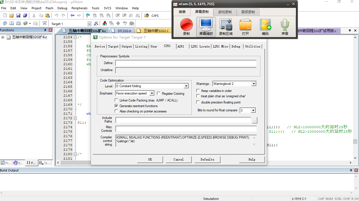Click the Indent selection icon
Image resolution: width=359 pixels, height=201 pixels.
[117, 15]
